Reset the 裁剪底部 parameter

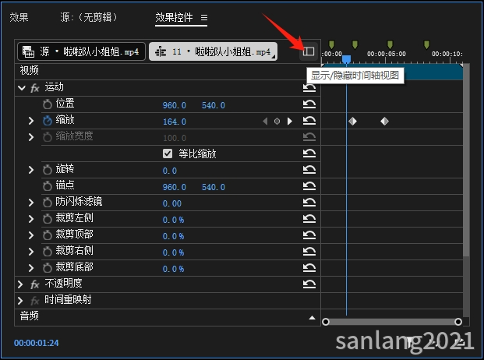309,268
